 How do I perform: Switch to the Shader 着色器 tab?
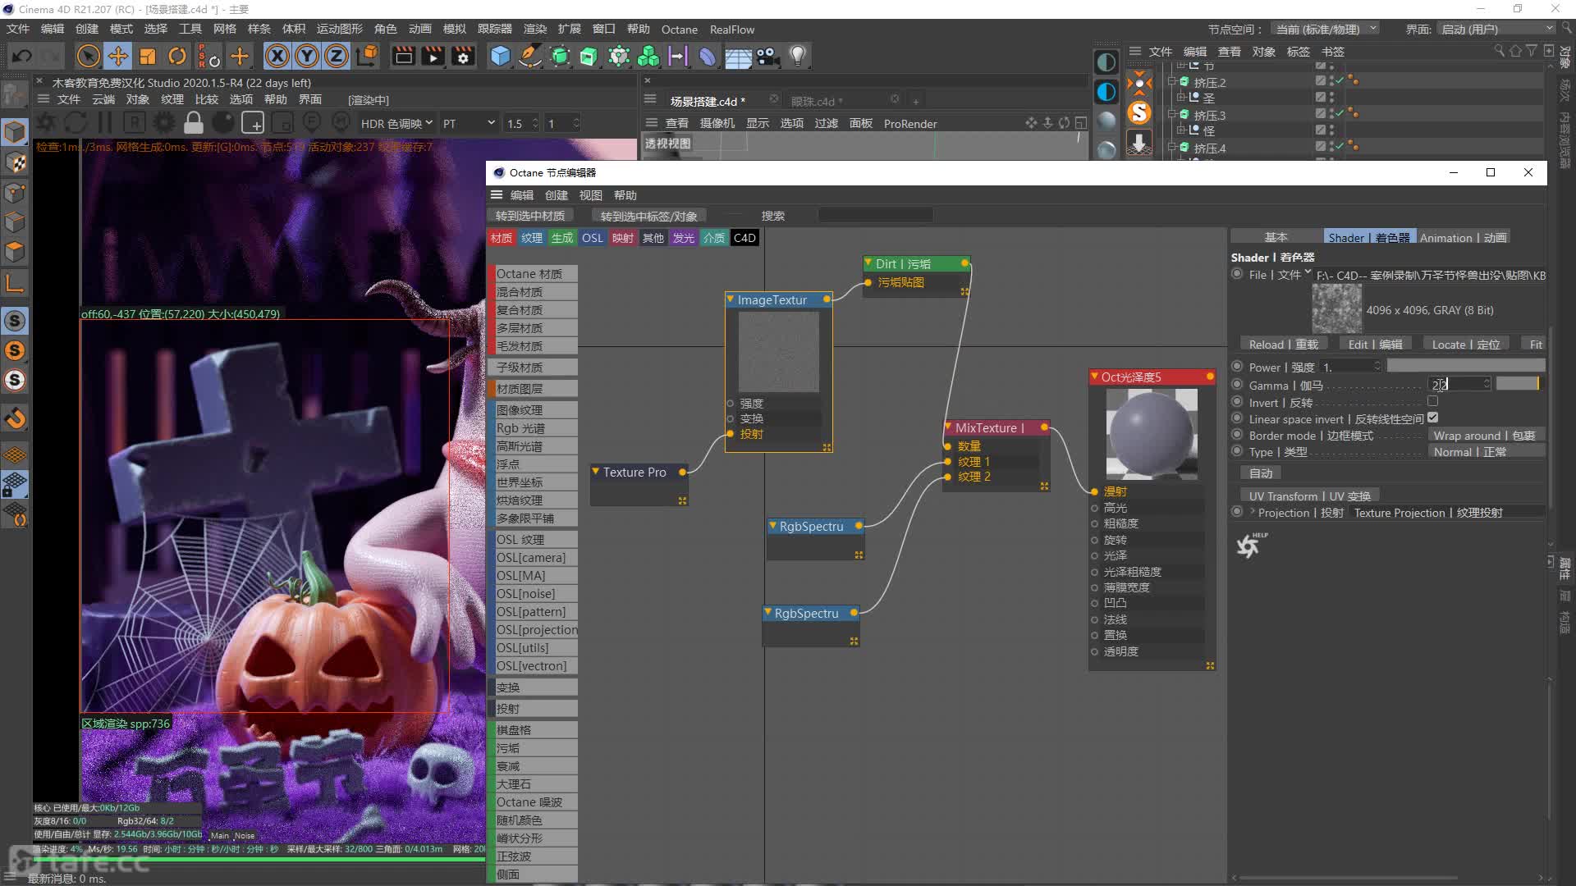pos(1369,237)
